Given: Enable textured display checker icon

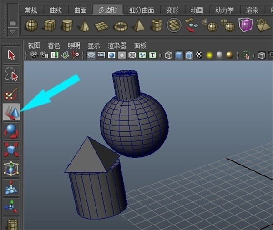Looking at the screenshot, I should pyautogui.click(x=199, y=55).
